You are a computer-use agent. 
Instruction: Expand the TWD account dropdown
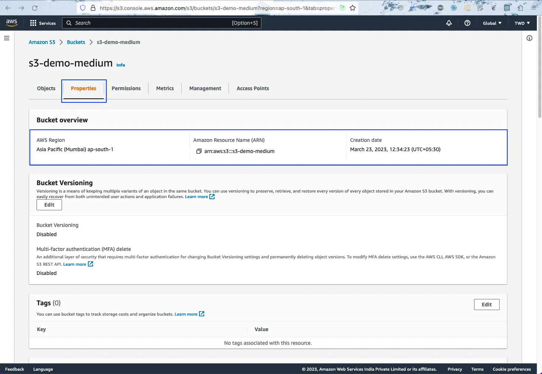coord(522,23)
